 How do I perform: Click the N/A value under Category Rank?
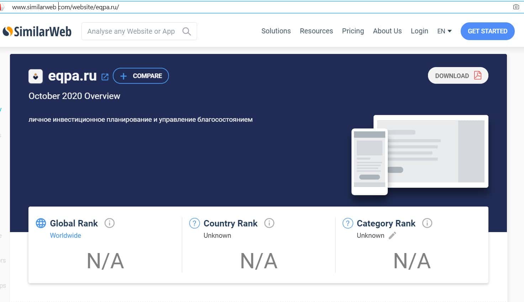(412, 261)
